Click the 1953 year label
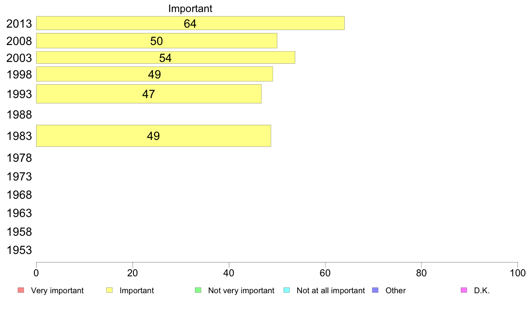Viewport: 530px width, 328px height. point(19,250)
